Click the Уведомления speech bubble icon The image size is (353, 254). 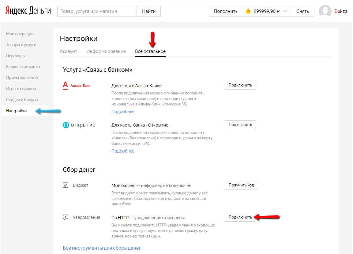[65, 217]
